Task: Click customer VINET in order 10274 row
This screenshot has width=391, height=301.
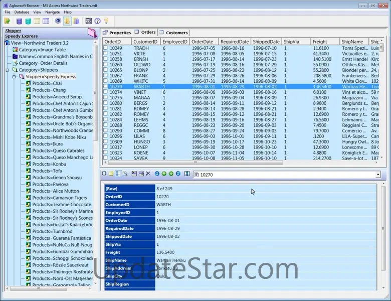Action: 140,92
